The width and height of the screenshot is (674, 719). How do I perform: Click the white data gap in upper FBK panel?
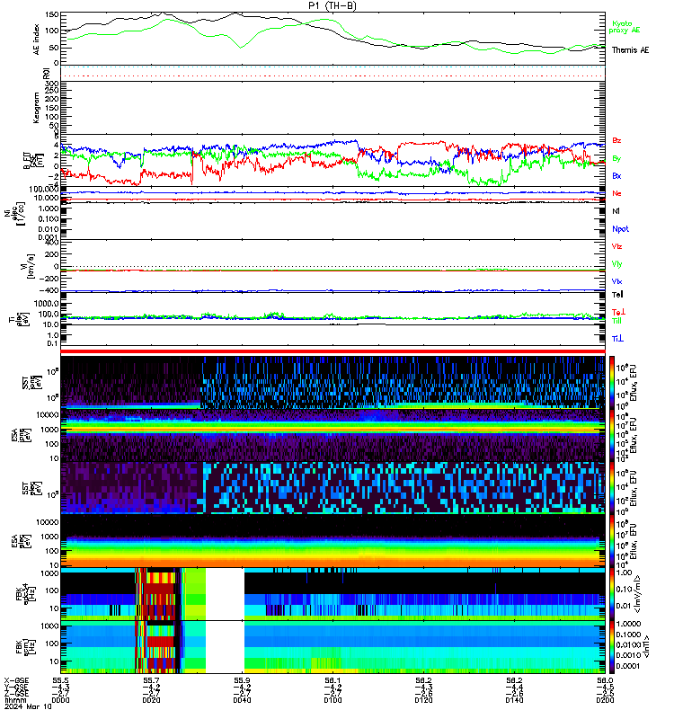225,594
